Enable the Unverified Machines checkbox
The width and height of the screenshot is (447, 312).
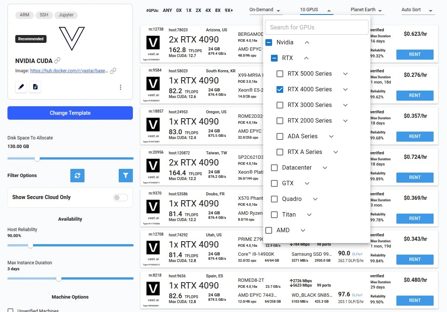tap(10, 310)
